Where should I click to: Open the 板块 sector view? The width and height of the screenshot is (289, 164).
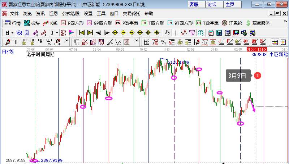[x=32, y=23]
